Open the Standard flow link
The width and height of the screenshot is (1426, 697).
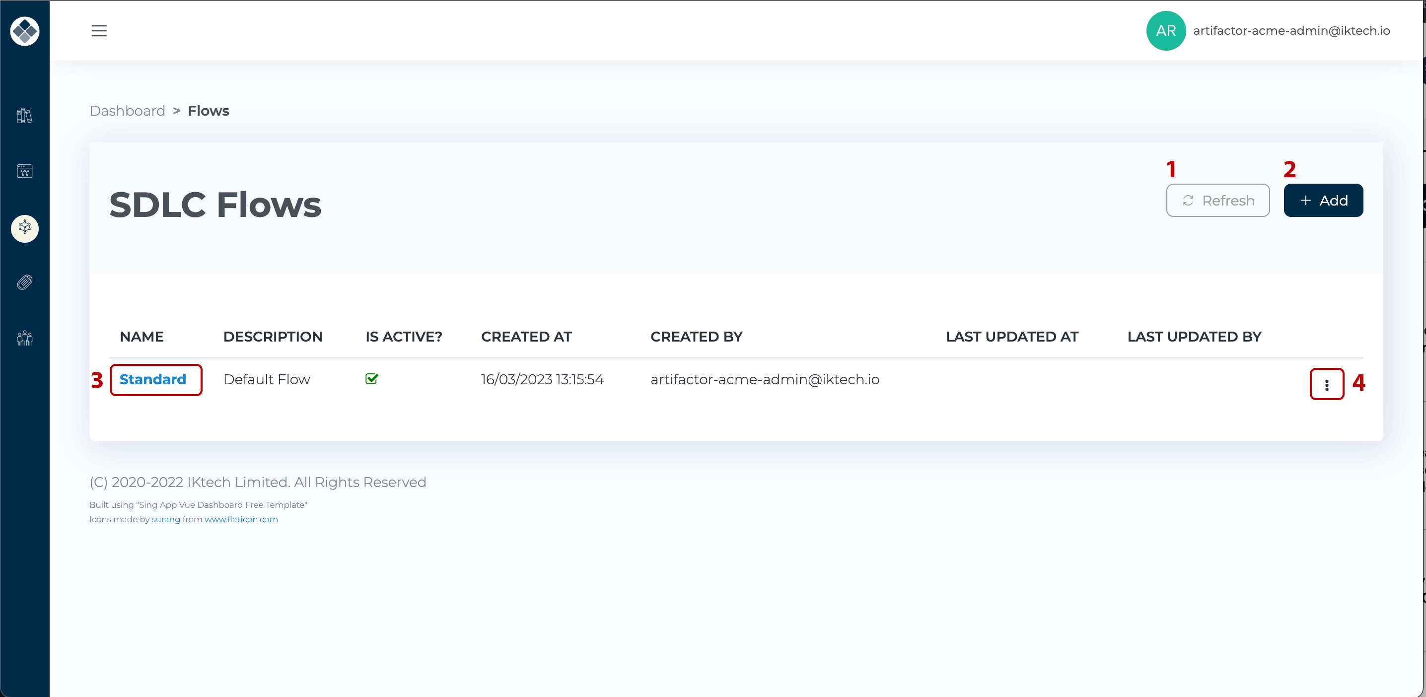[152, 379]
